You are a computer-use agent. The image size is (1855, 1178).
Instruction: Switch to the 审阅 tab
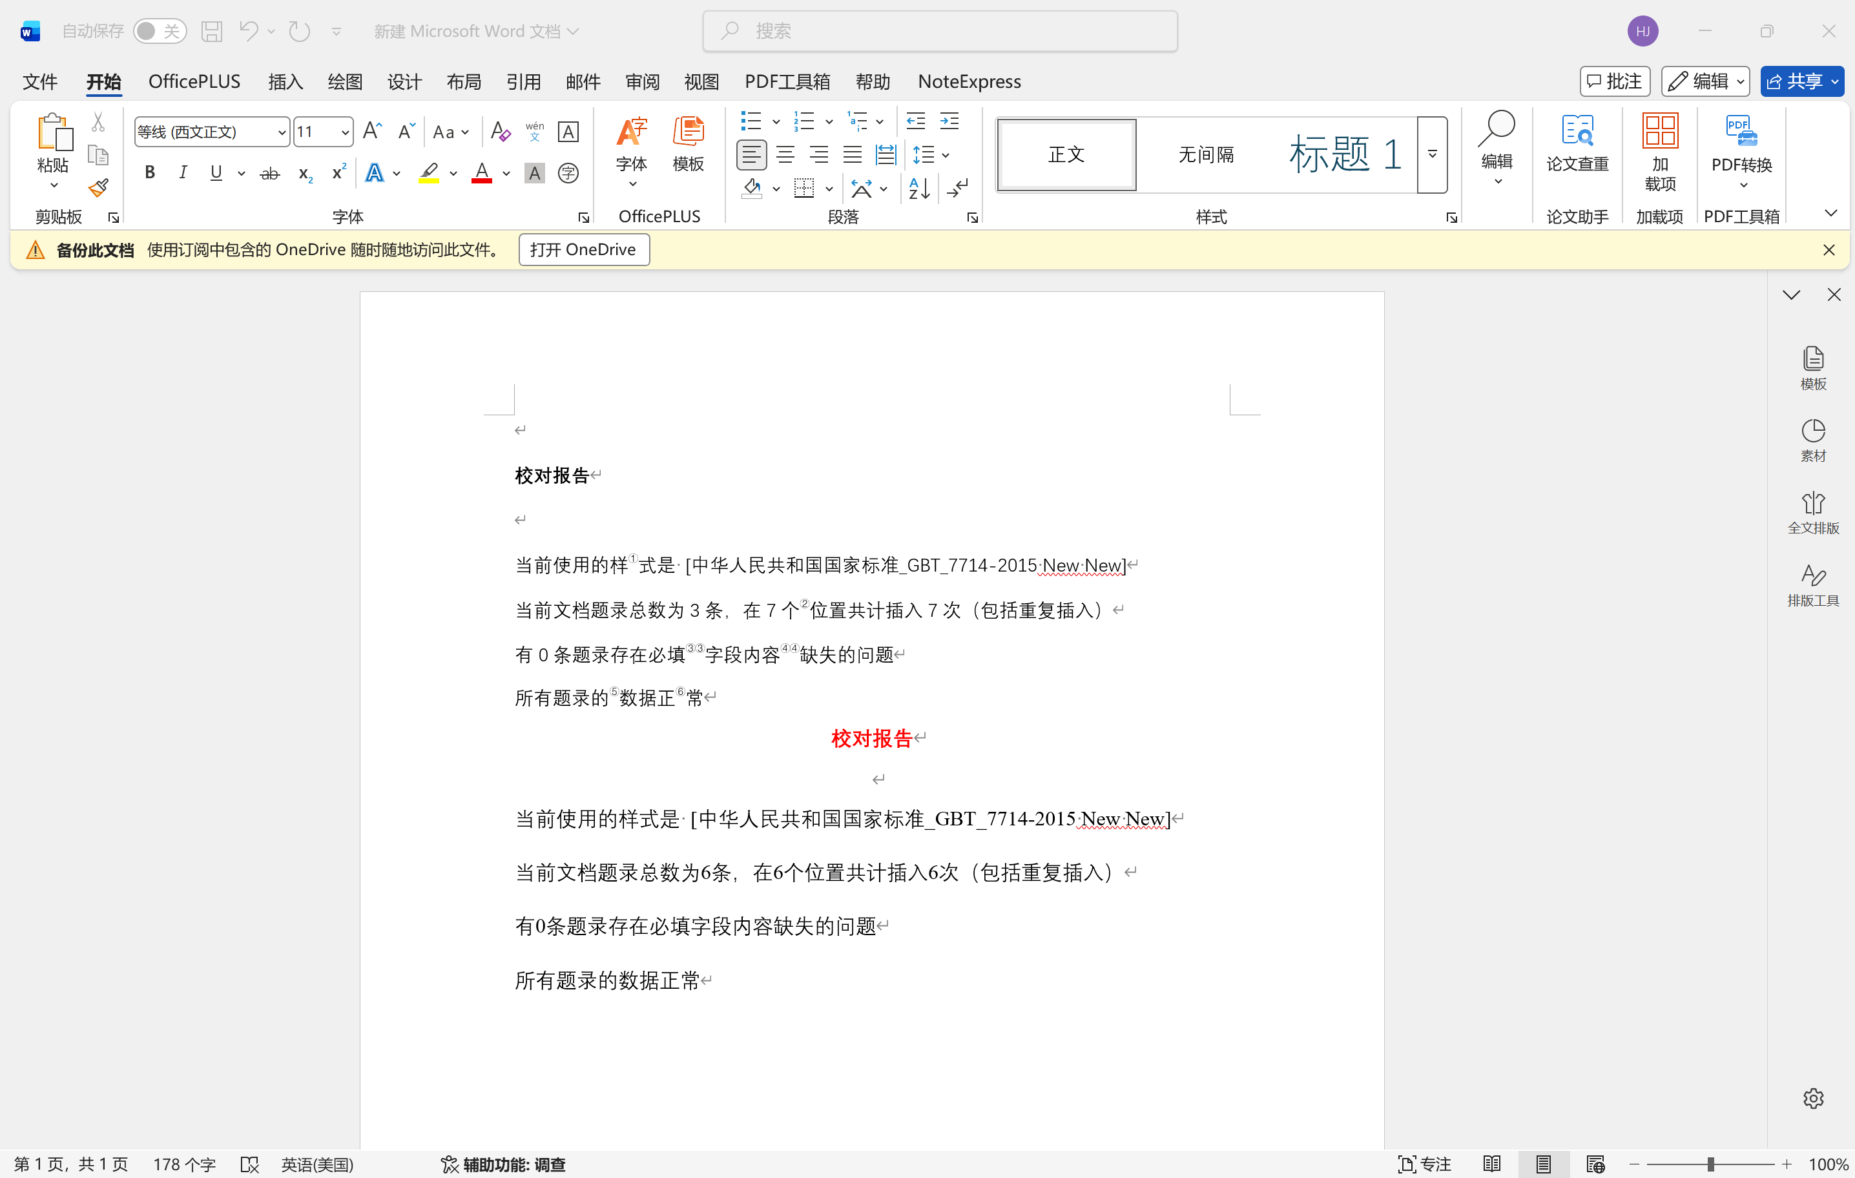click(x=642, y=81)
